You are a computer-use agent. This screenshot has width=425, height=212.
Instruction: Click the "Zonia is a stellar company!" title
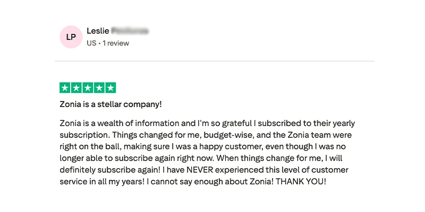pos(110,104)
